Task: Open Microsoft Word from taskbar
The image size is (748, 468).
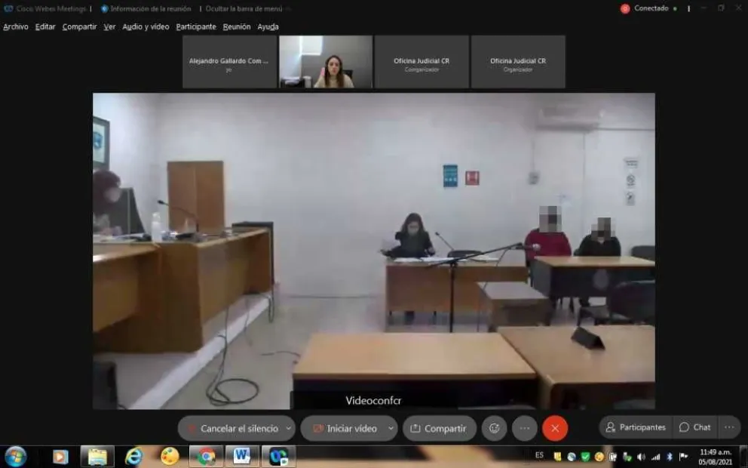Action: 242,457
